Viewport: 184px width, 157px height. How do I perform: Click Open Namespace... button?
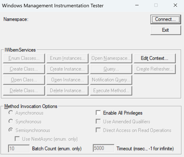click(111, 58)
